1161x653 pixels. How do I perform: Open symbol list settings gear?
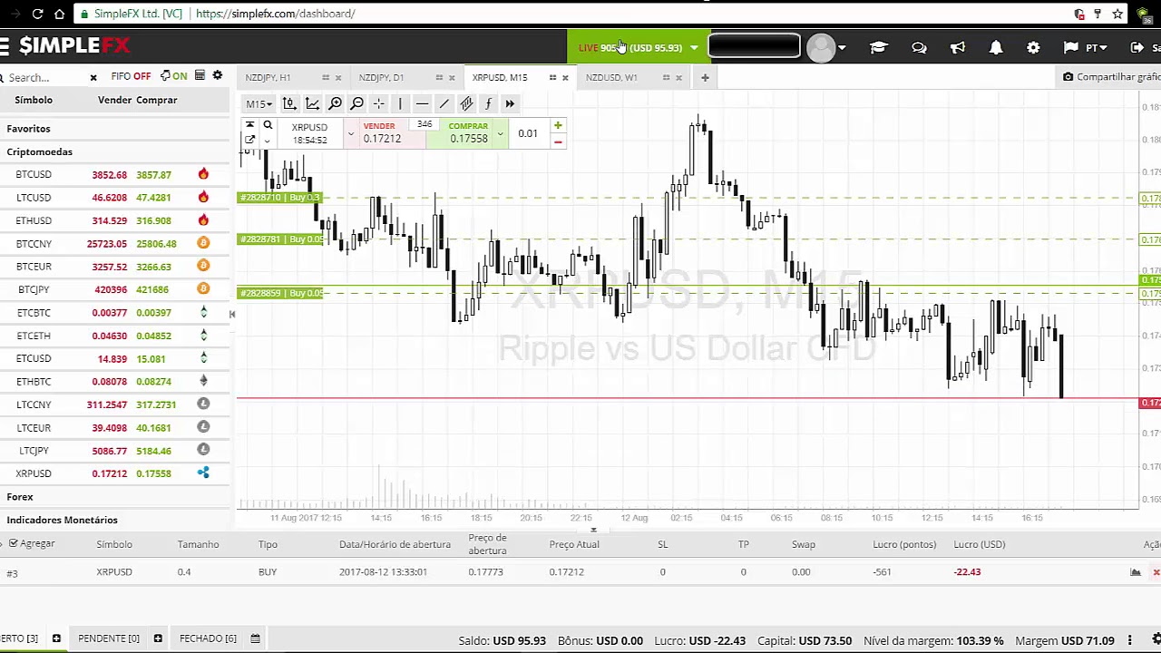click(218, 76)
